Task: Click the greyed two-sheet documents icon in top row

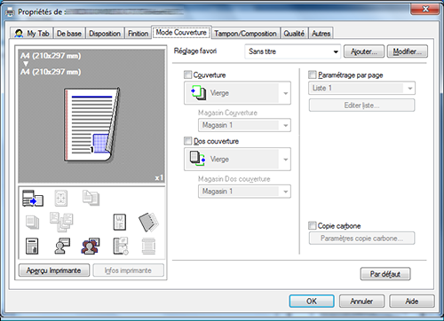Action: click(x=91, y=198)
